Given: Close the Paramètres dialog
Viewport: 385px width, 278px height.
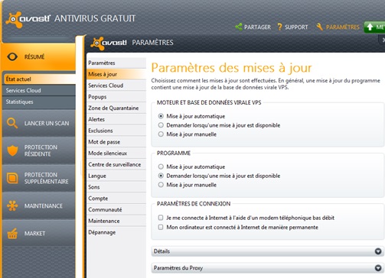Looking at the screenshot, I should [383, 40].
